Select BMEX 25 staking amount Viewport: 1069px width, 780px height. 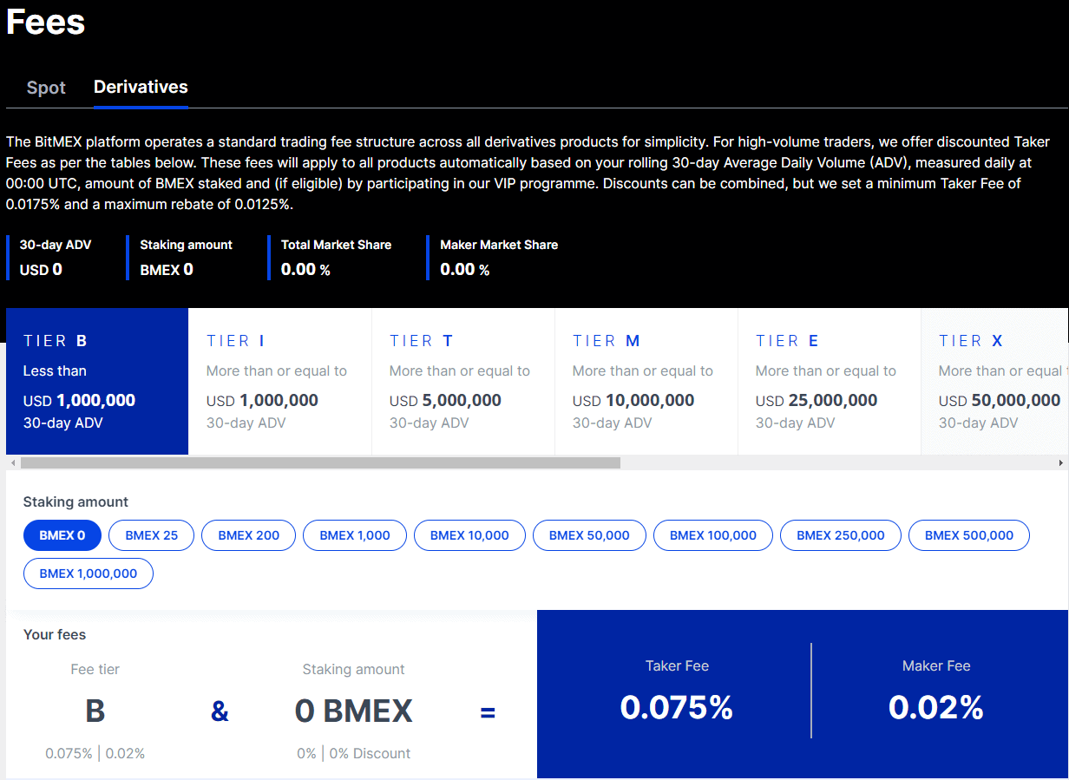coord(152,535)
